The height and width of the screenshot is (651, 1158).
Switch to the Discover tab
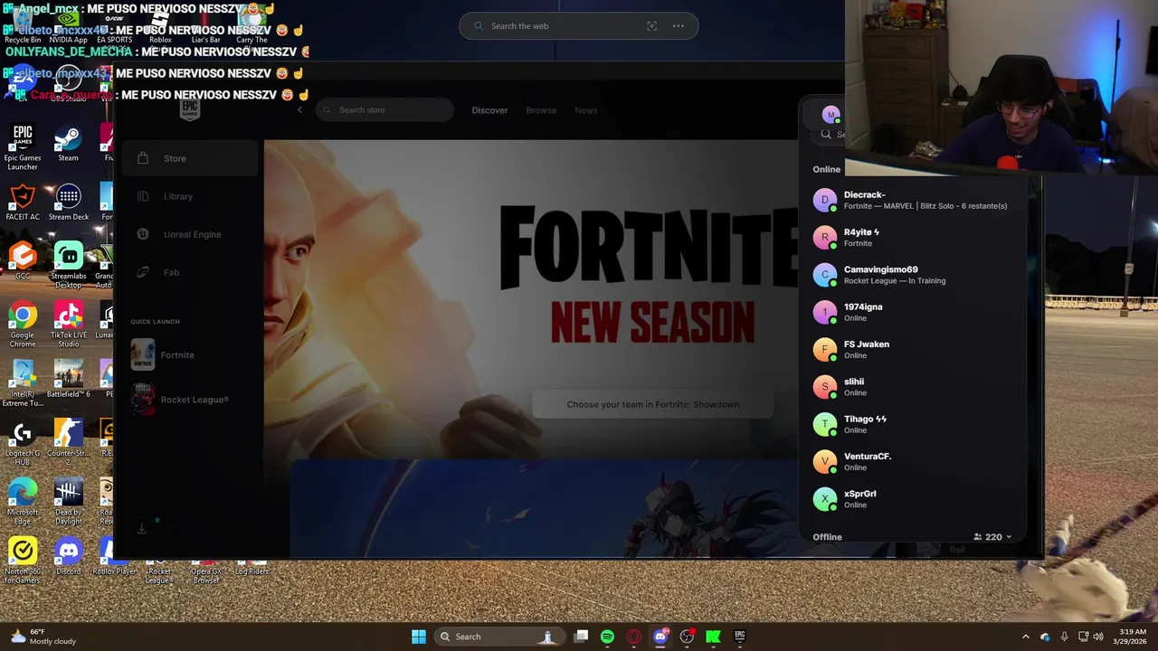click(x=489, y=110)
